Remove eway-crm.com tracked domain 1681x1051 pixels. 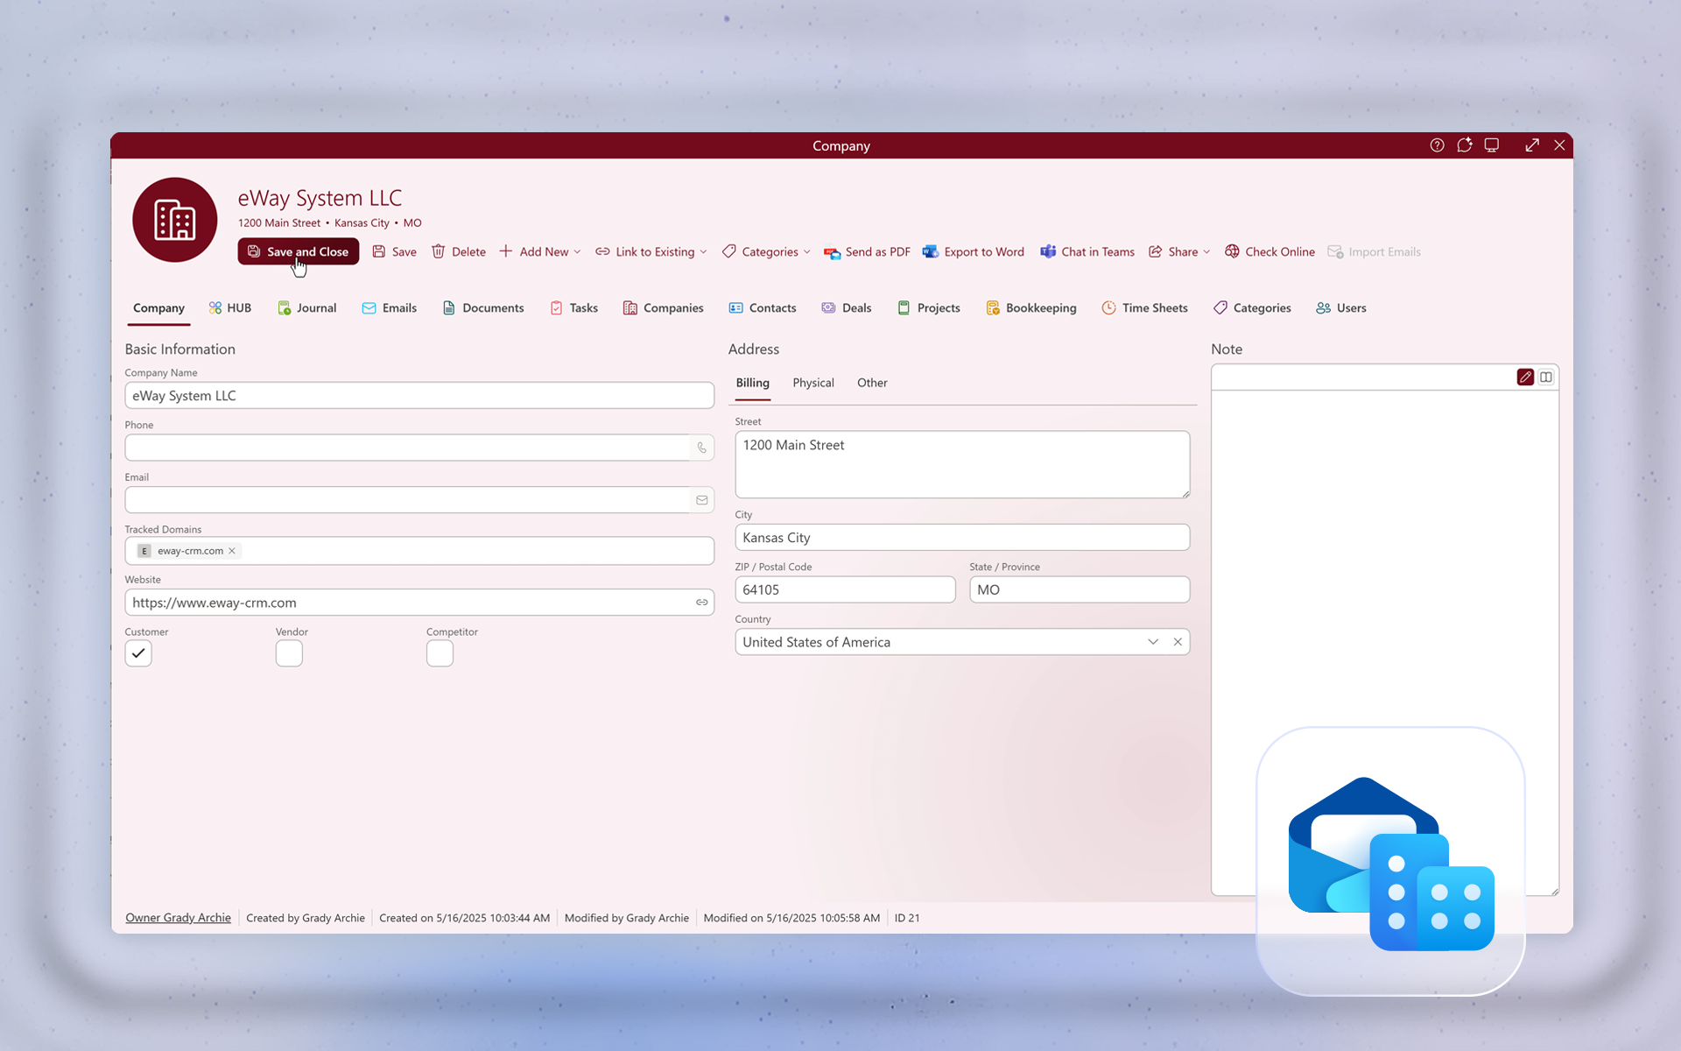coord(232,551)
